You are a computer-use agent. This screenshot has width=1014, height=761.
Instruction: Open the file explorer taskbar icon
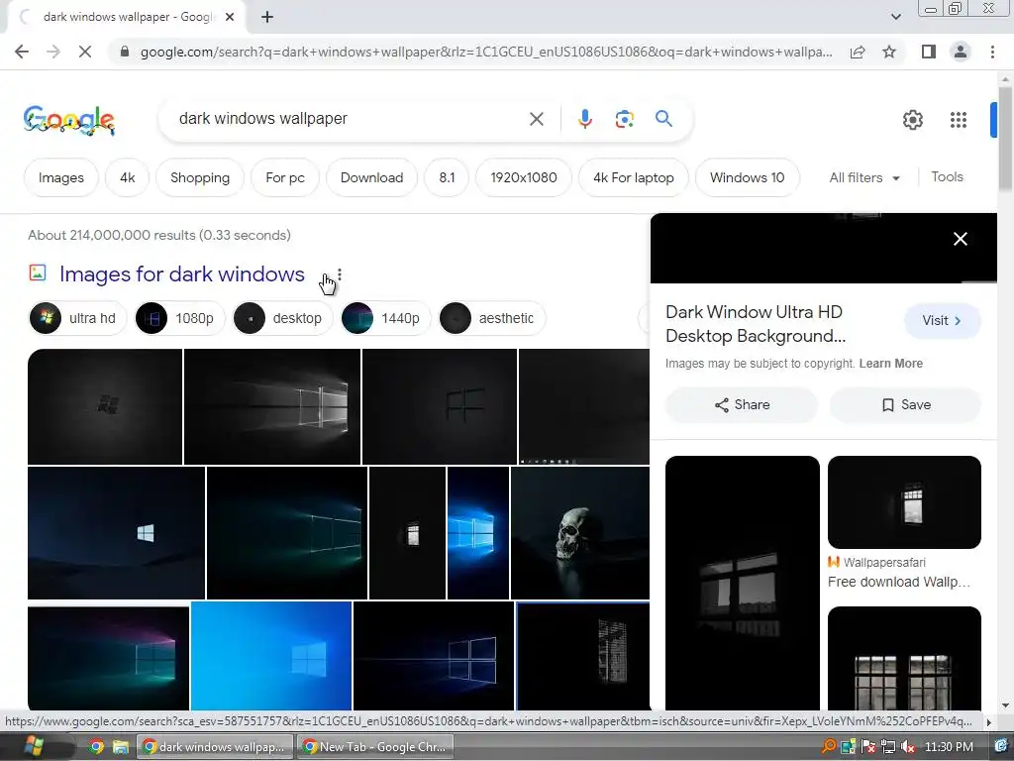(120, 747)
